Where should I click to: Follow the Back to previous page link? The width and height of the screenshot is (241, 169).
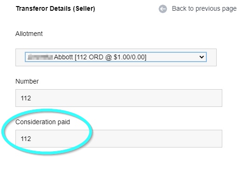pos(204,8)
